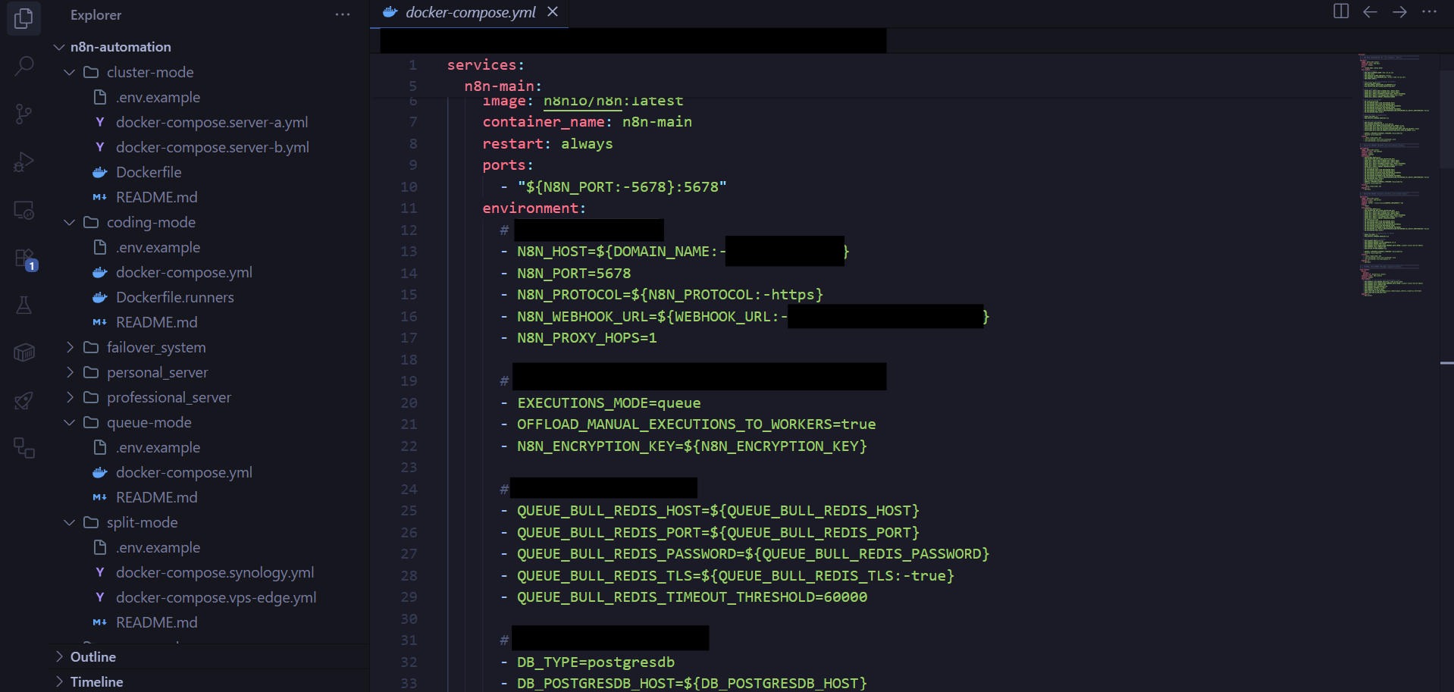Open the rocket icon view in activity bar
The height and width of the screenshot is (692, 1454).
click(24, 401)
